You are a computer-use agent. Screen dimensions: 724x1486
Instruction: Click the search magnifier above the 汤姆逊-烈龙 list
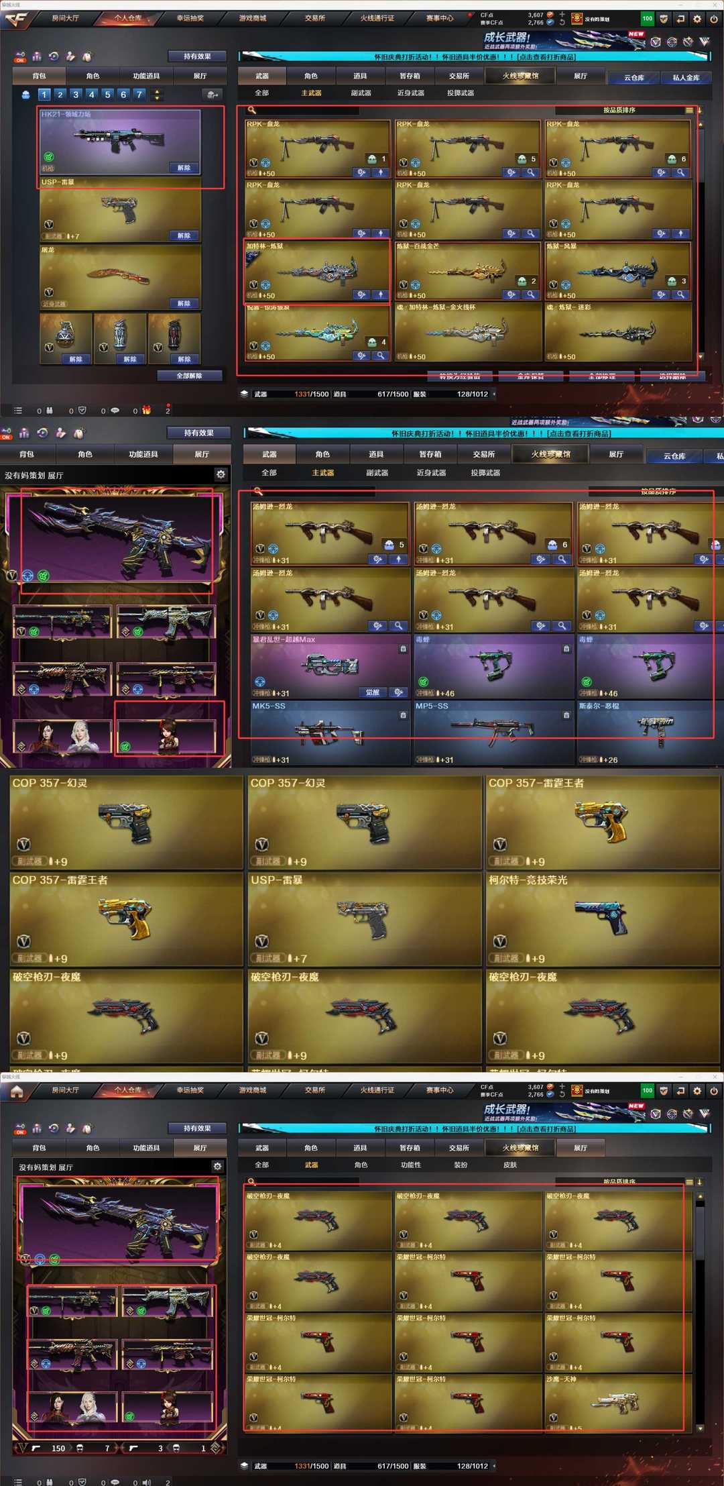[258, 491]
